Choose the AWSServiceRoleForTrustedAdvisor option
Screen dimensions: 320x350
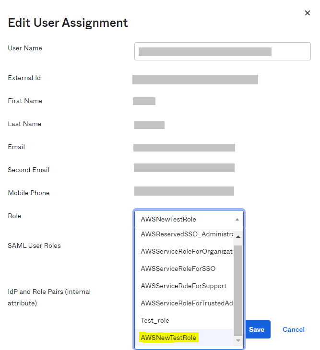tap(186, 303)
